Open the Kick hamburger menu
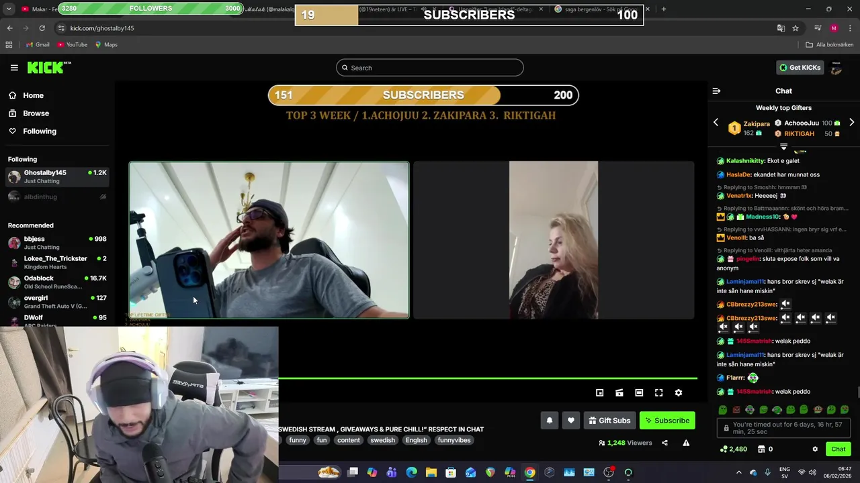Screen dimensions: 860x483 click(14, 68)
